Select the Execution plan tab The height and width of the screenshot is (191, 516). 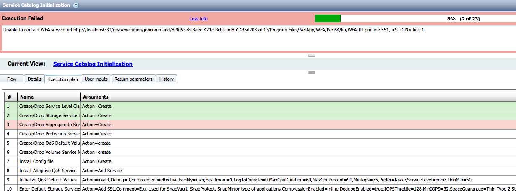(x=63, y=79)
